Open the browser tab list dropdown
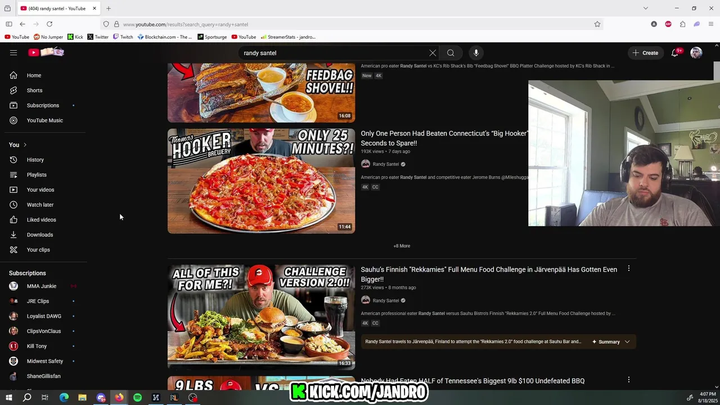Viewport: 720px width, 405px height. tap(646, 8)
